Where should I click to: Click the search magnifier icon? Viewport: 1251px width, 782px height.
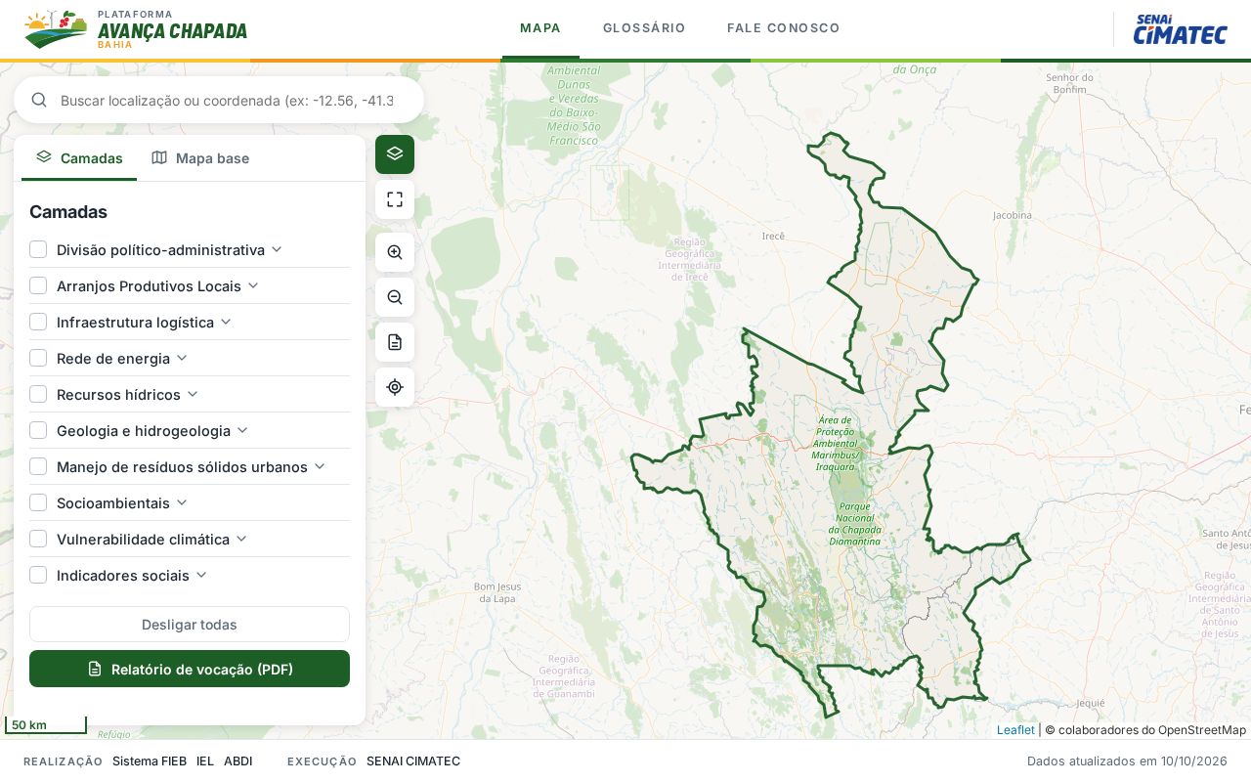[39, 100]
